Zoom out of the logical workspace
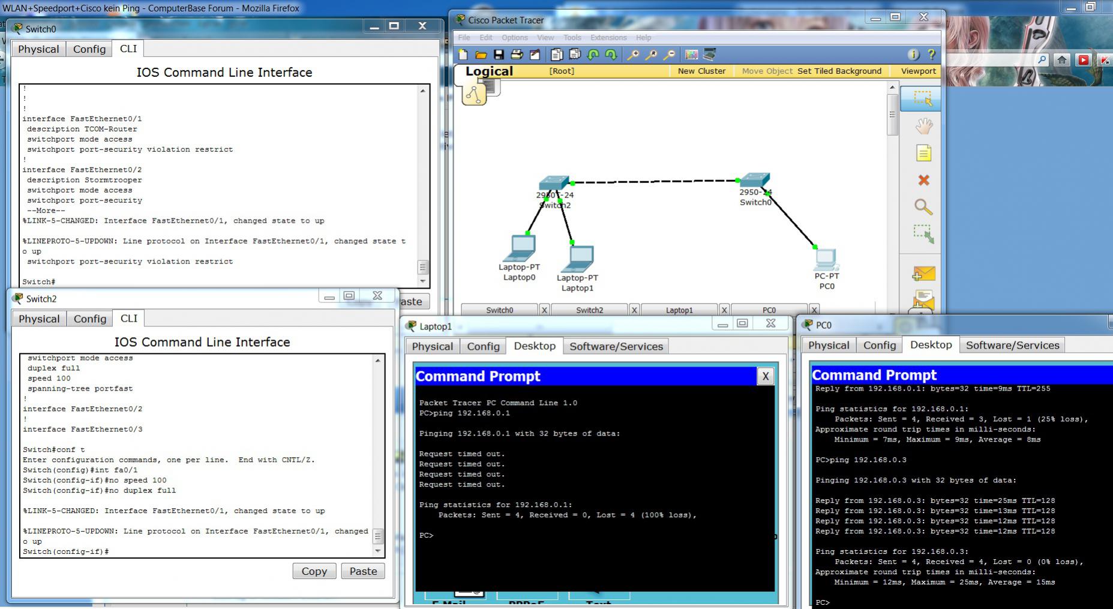 (x=669, y=55)
